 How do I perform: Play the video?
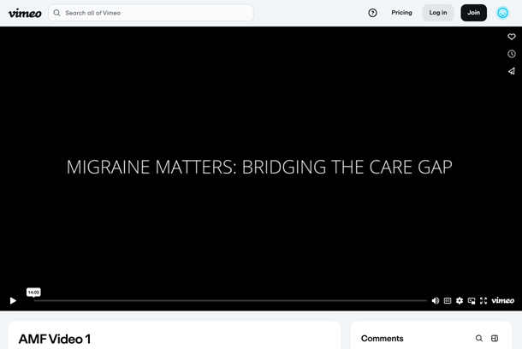(x=13, y=301)
